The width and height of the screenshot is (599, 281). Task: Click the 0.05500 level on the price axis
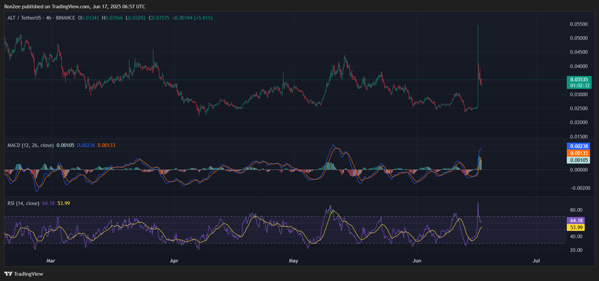pyautogui.click(x=578, y=24)
